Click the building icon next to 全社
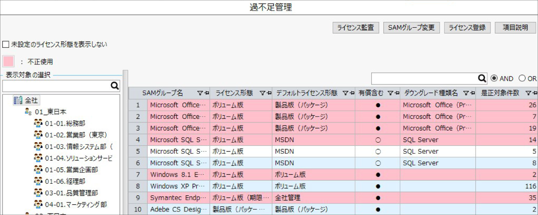 click(18, 101)
